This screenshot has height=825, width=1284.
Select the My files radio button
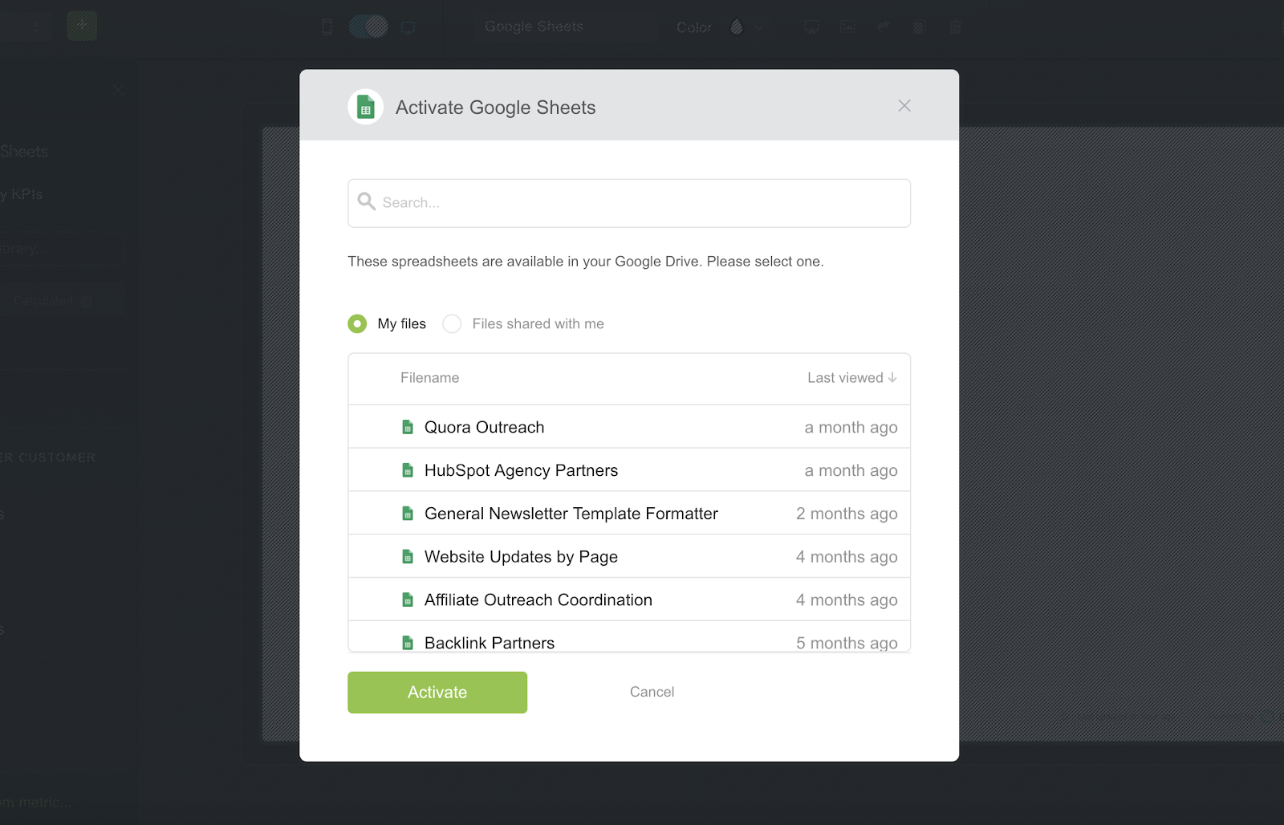click(357, 323)
